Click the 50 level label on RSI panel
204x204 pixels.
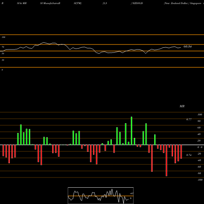pyautogui.click(x=3, y=53)
